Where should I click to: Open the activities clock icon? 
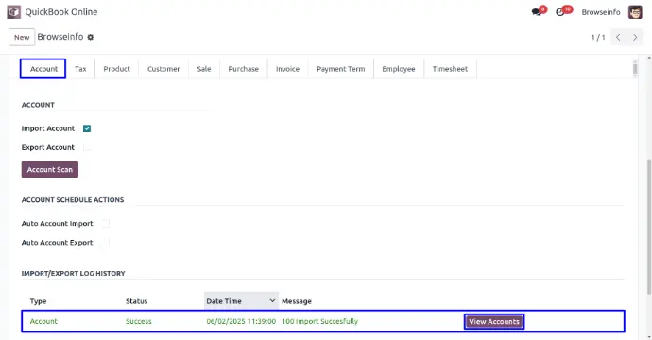560,12
